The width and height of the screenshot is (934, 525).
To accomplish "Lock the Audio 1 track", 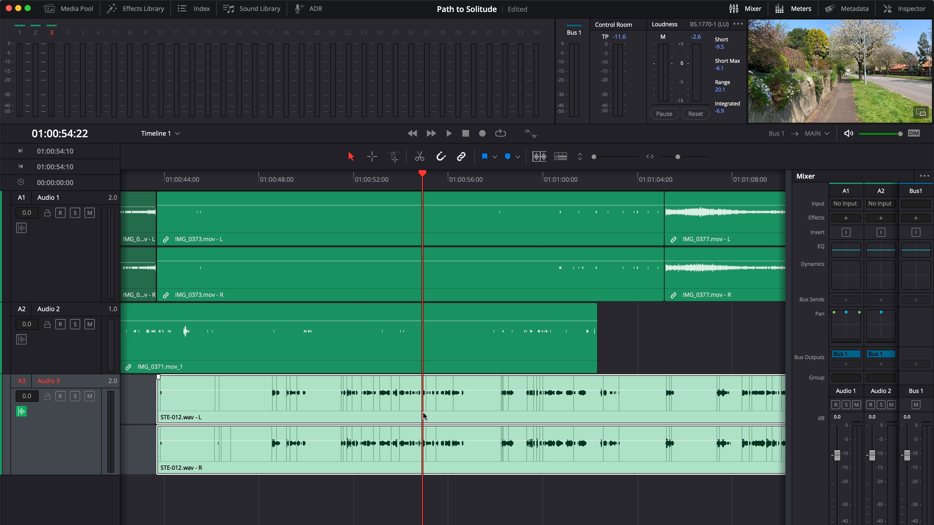I will click(x=47, y=213).
